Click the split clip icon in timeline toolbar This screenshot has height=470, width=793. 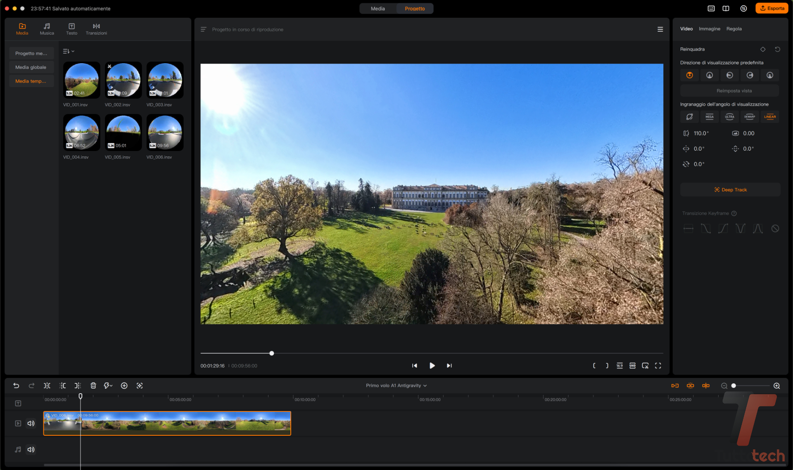47,385
